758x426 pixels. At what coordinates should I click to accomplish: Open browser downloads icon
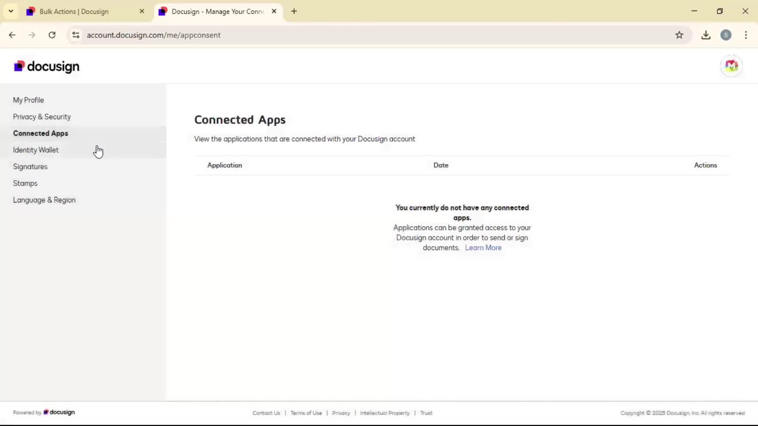tap(706, 35)
